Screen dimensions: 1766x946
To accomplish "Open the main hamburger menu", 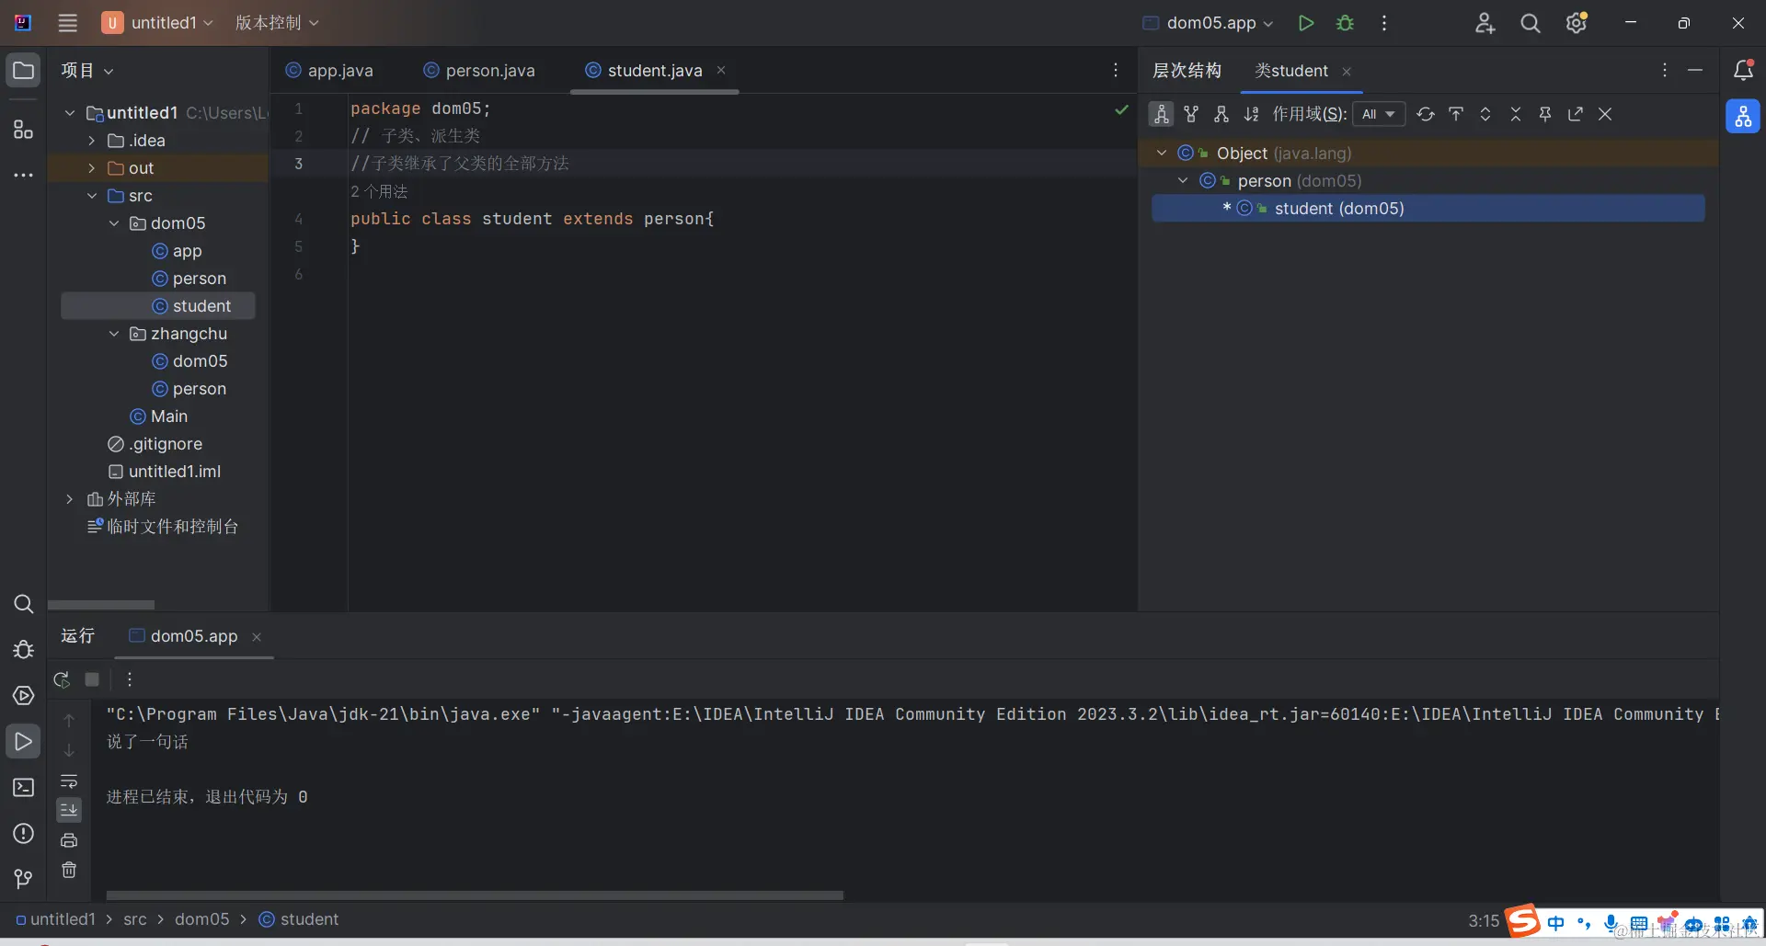I will (67, 23).
